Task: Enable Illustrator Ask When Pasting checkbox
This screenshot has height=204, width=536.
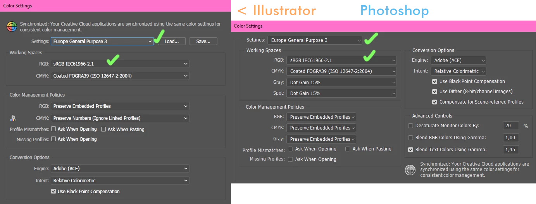Action: coord(103,129)
